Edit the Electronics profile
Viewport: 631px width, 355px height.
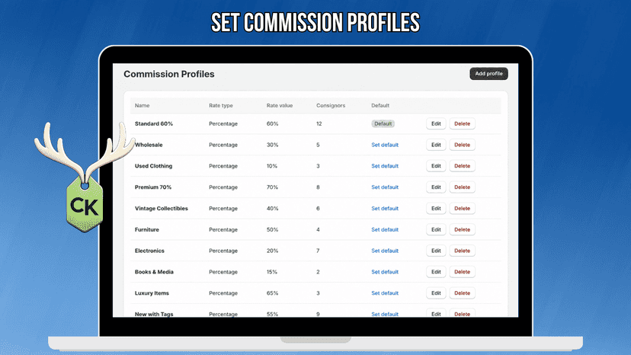[x=436, y=251]
